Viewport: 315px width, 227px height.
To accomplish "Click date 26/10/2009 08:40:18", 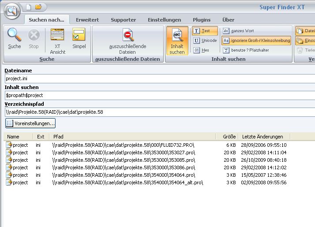I will coord(263,160).
